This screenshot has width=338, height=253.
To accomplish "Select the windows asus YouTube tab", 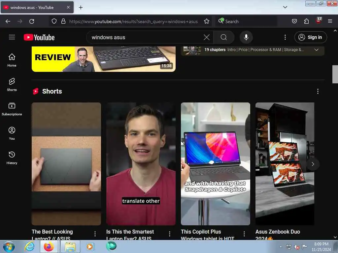I will (37, 7).
